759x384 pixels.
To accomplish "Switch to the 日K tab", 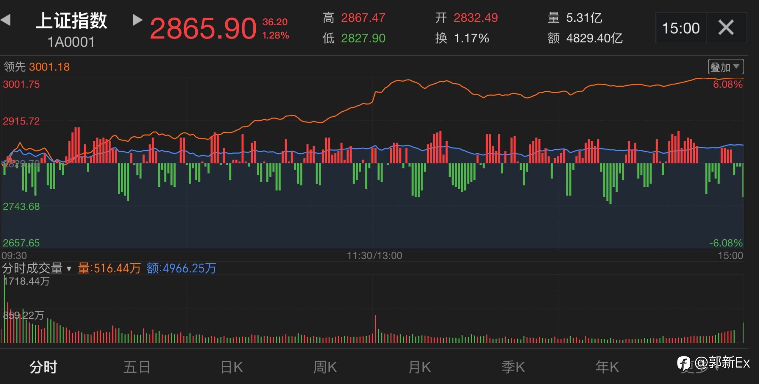I will pyautogui.click(x=232, y=367).
